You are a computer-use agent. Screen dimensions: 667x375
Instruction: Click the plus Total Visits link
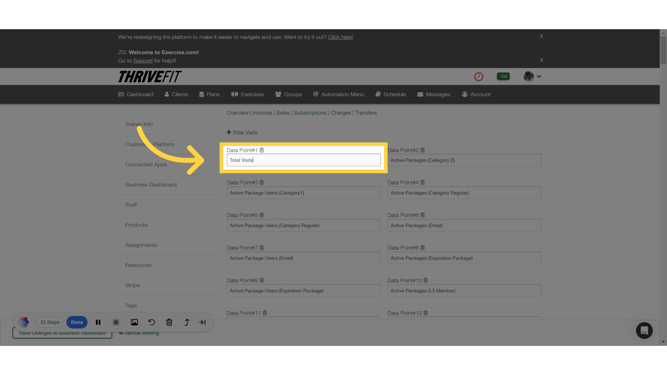(242, 132)
